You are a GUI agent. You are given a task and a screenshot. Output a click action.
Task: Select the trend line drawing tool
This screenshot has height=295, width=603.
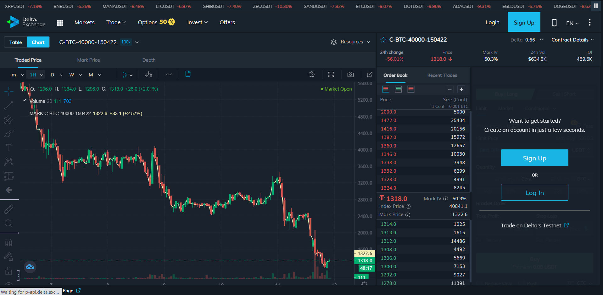click(8, 105)
